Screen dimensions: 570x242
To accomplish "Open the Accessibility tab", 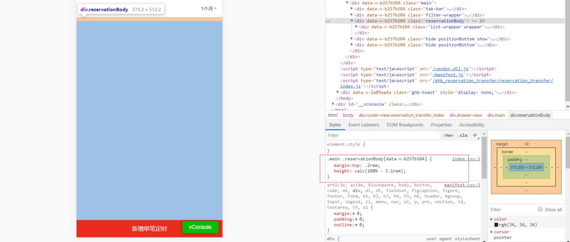I will (472, 125).
